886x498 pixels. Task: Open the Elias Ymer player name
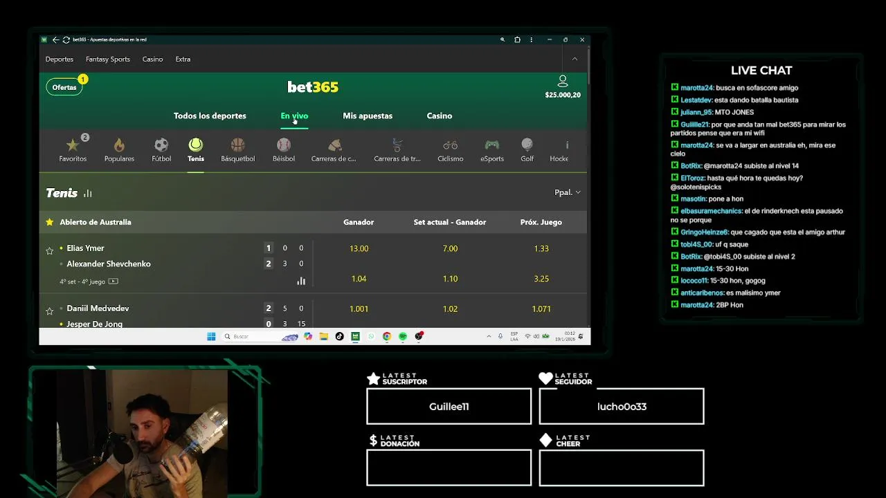[85, 248]
